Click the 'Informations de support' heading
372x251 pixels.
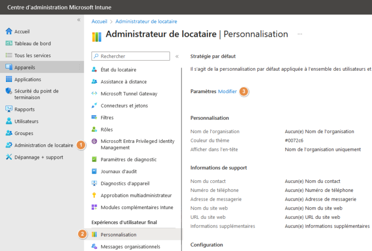coord(219,168)
